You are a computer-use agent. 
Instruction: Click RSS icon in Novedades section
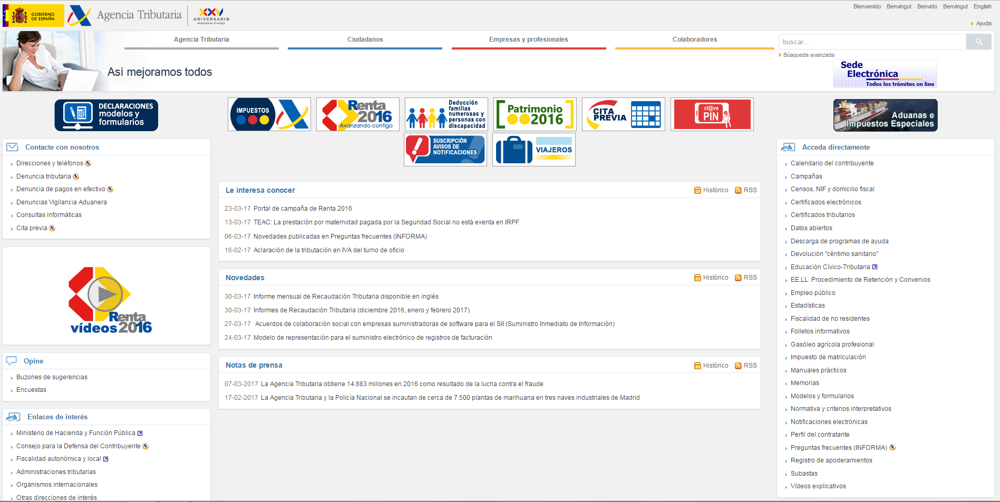[738, 278]
